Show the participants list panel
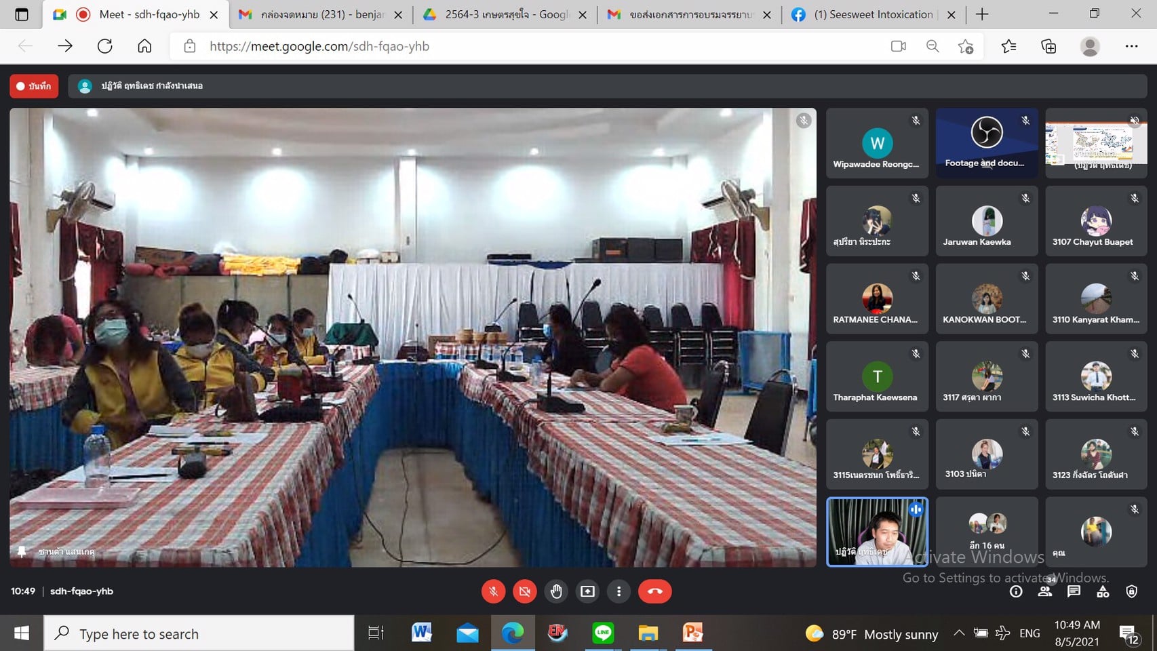 coord(1045,591)
